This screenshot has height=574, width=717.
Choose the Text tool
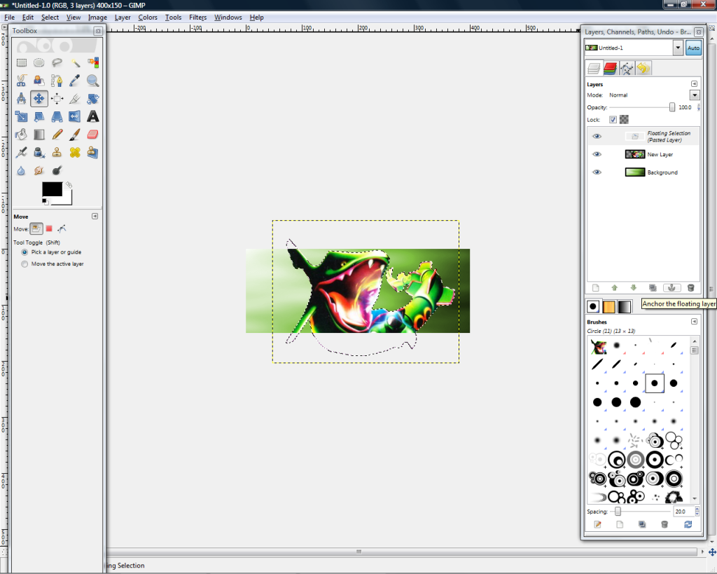pos(93,117)
